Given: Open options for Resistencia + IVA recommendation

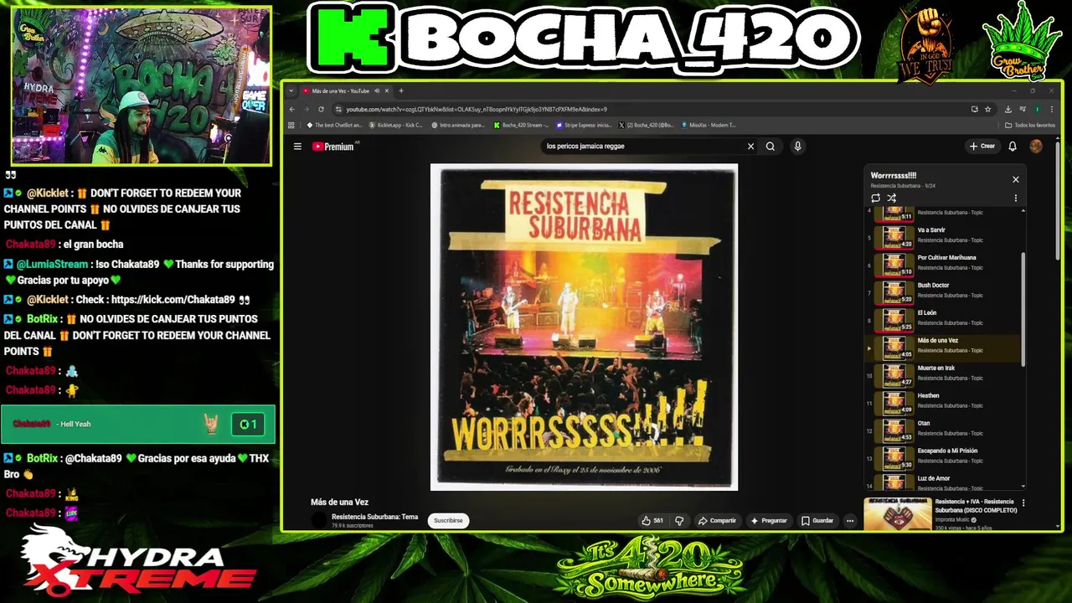Looking at the screenshot, I should click(x=1023, y=503).
